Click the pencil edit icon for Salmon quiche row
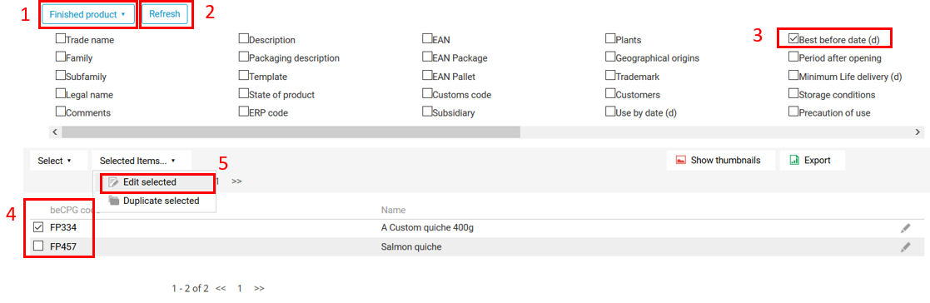Screen dimensions: 930x303 tap(905, 247)
